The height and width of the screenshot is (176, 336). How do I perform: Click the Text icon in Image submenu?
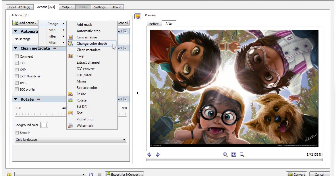(x=70, y=113)
